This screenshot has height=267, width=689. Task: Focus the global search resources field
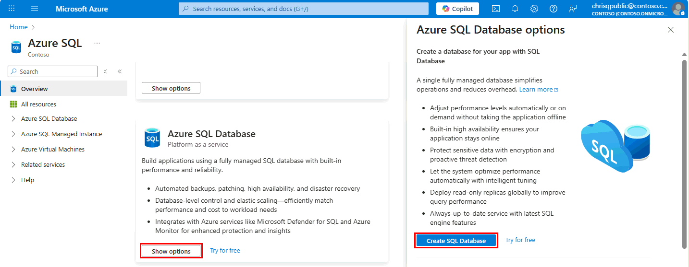(303, 9)
